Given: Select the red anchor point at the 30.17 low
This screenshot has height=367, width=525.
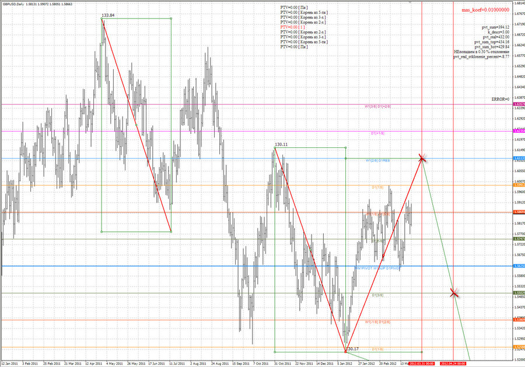Looking at the screenshot, I should point(345,352).
